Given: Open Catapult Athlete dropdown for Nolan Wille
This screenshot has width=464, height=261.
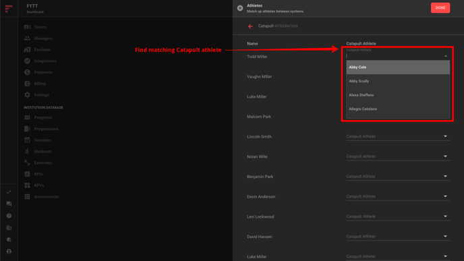Looking at the screenshot, I should click(x=398, y=156).
